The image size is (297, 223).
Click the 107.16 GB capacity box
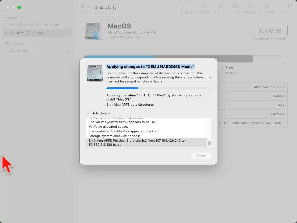point(270,30)
